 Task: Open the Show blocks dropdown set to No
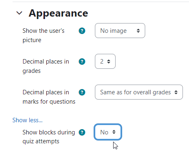108,132
